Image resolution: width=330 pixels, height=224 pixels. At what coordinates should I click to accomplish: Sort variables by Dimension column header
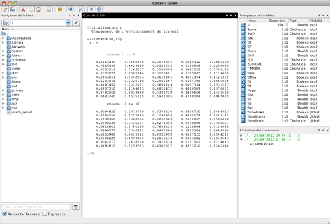278,20
